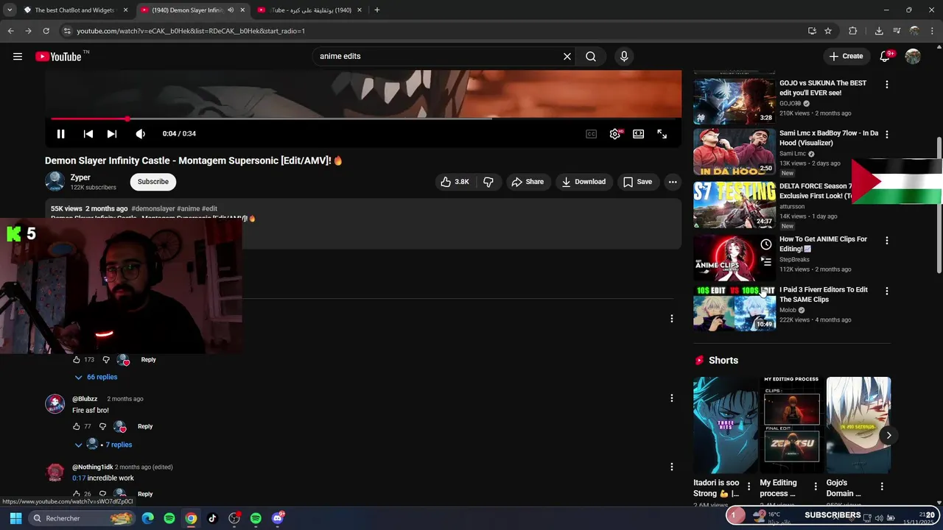Reply to the comment with 173 likes
The image size is (943, 530).
148,360
